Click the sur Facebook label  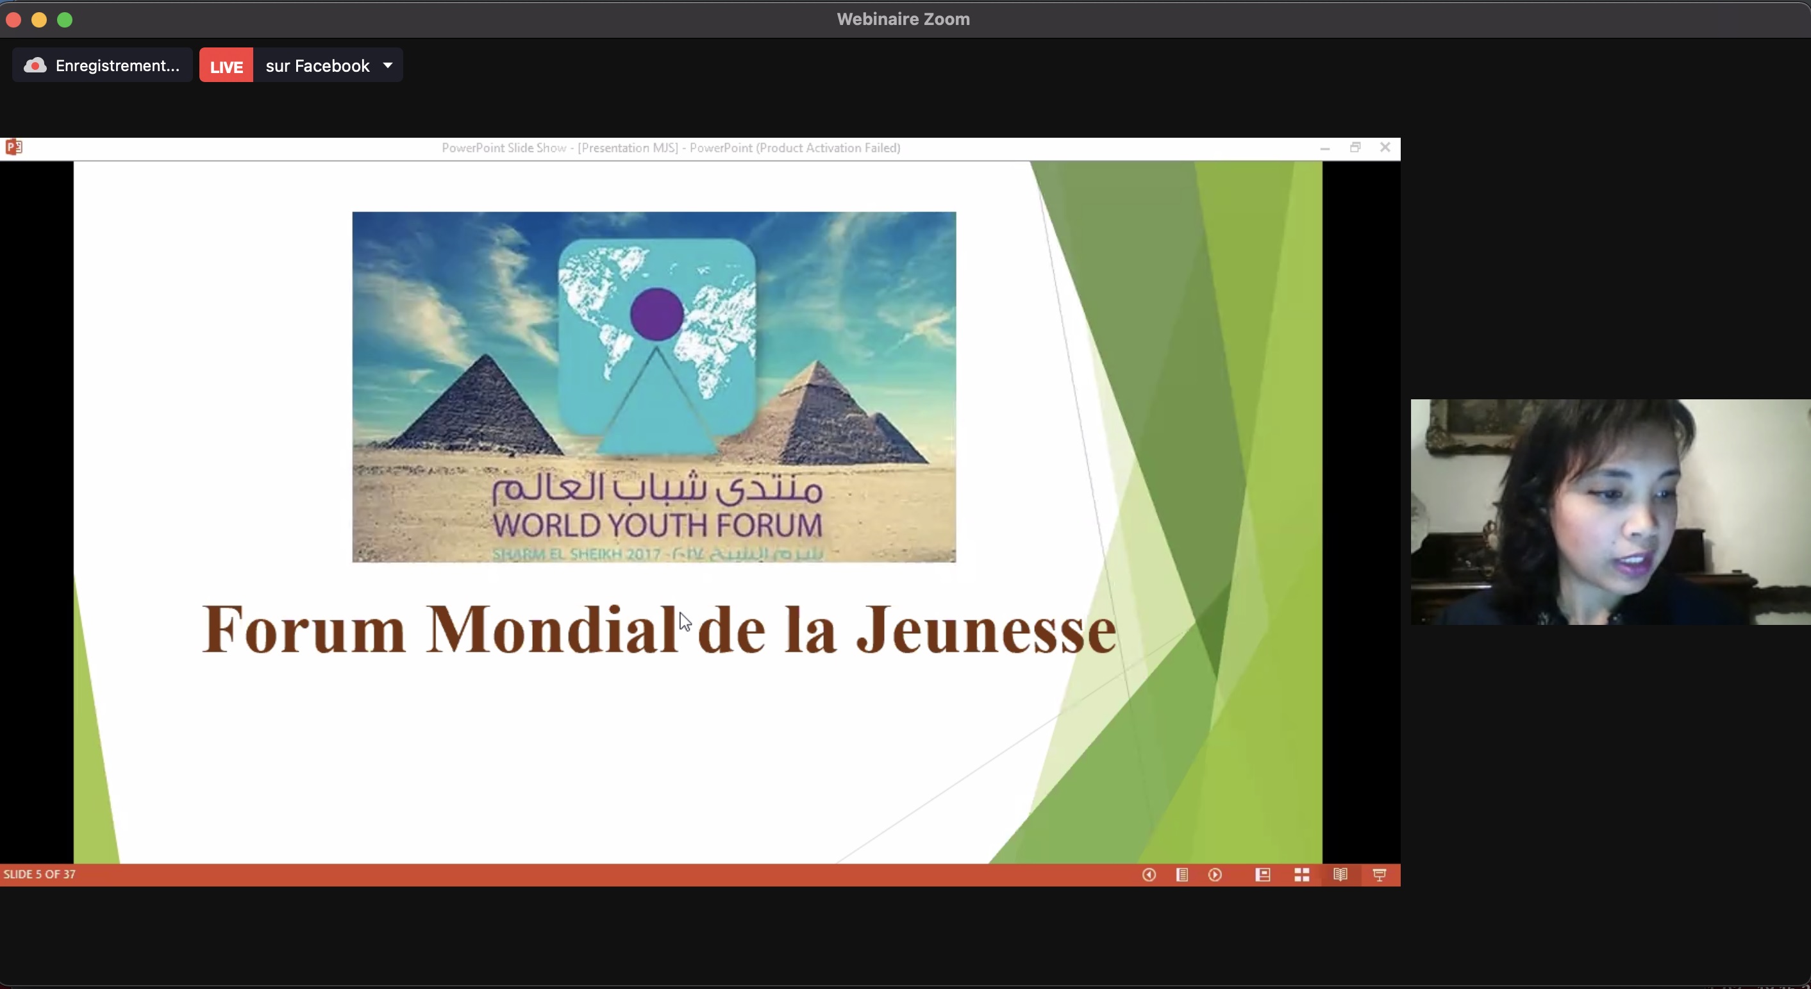[x=317, y=66]
